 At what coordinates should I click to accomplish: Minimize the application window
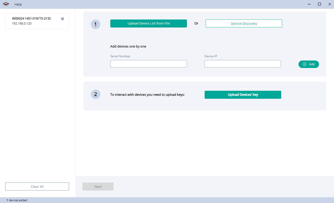click(x=309, y=4)
